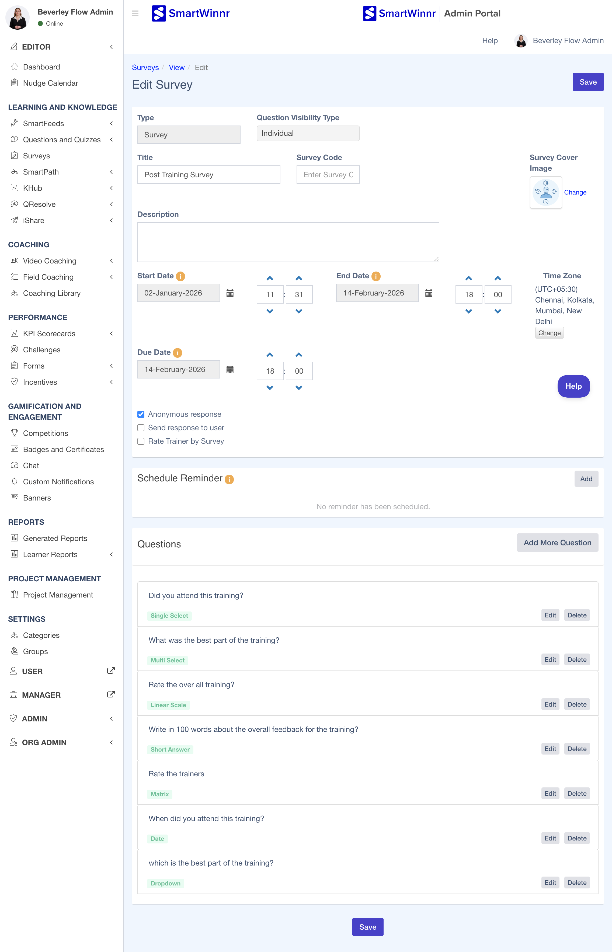The width and height of the screenshot is (612, 952).
Task: Click the hamburger menu icon
Action: coord(135,13)
